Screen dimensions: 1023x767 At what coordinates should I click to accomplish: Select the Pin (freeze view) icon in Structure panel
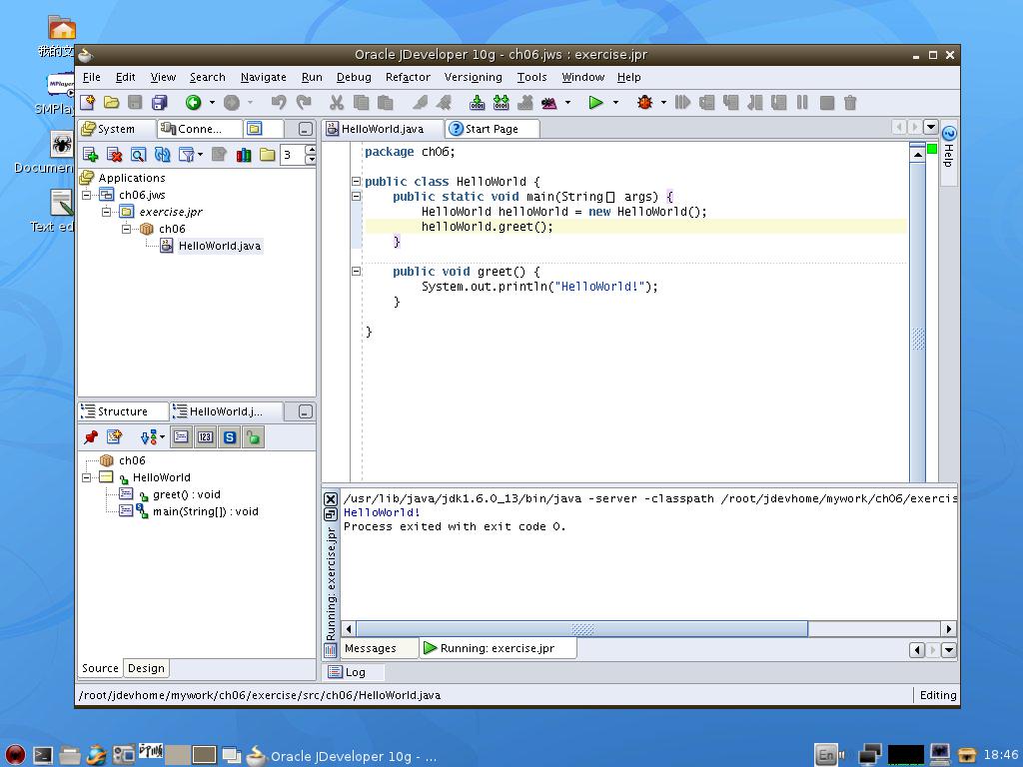click(91, 436)
